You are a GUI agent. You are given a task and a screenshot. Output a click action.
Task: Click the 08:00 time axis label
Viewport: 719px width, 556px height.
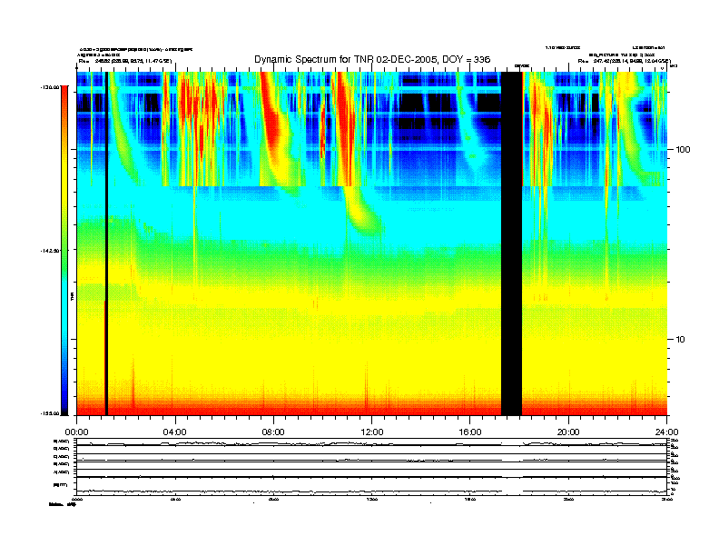click(273, 432)
